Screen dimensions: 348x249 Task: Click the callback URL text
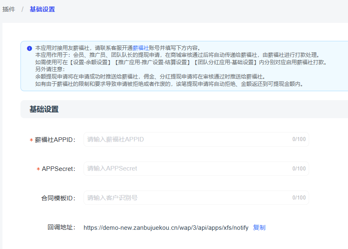tap(166, 228)
